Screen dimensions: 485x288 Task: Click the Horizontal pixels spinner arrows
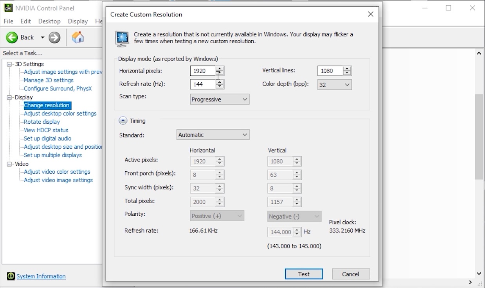[220, 71]
